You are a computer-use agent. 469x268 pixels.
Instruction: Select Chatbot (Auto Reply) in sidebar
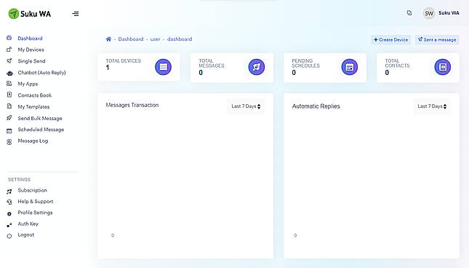41,73
